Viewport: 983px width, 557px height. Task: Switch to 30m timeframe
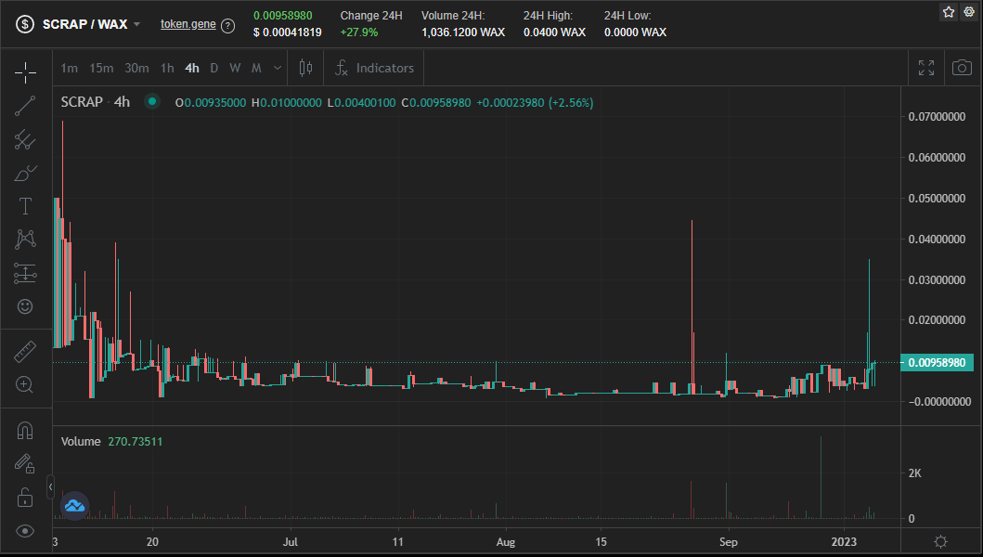click(x=136, y=68)
